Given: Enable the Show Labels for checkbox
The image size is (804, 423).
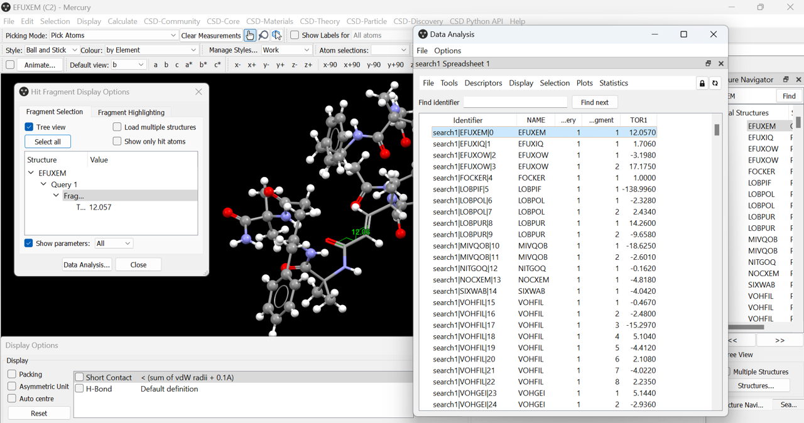Looking at the screenshot, I should point(293,35).
